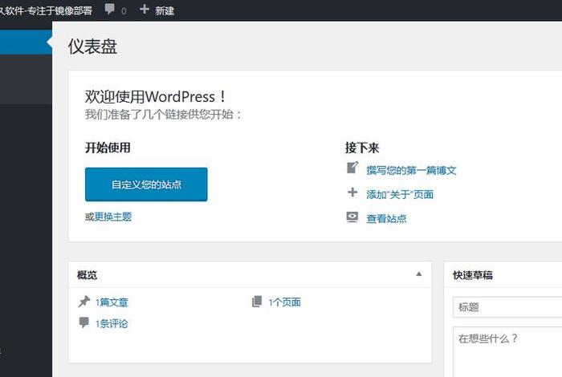Click the pages icon beside 1个页面
The width and height of the screenshot is (562, 377).
257,302
